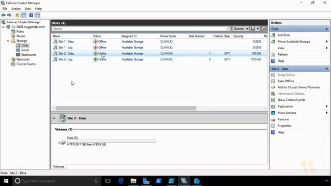Open File Explorer from the taskbar
This screenshot has height=186, width=331.
(x=133, y=181)
